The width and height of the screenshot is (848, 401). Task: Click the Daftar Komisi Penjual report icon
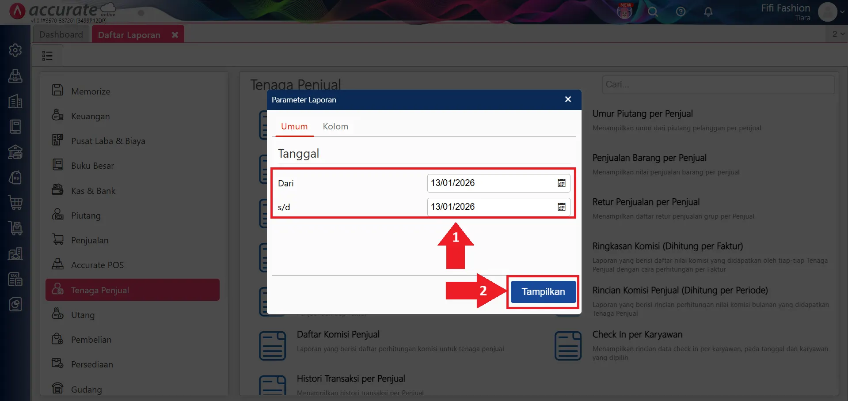(272, 346)
